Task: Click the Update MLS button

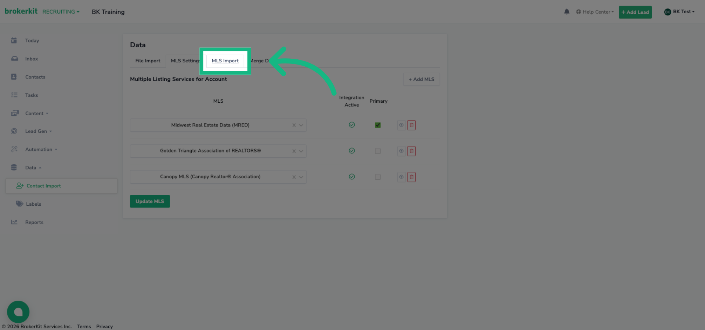Action: (150, 201)
